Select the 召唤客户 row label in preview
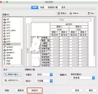Viewport: 98px width, 94px height. tap(45, 54)
